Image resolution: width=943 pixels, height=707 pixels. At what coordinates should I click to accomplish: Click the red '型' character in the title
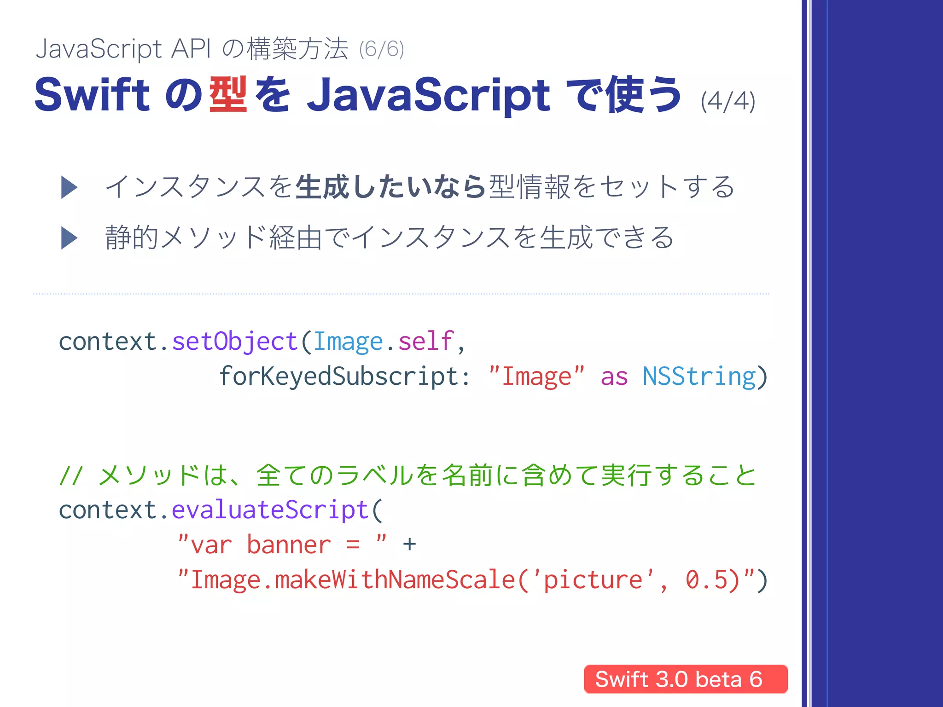pyautogui.click(x=228, y=94)
